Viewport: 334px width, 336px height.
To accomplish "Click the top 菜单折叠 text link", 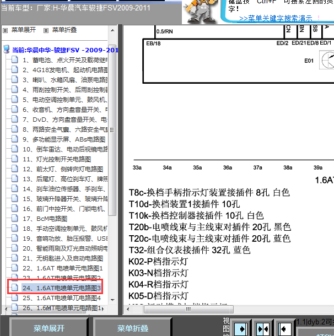I will click(64, 30).
